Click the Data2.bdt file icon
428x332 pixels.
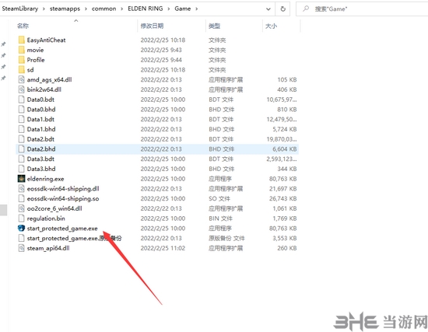[x=22, y=139]
